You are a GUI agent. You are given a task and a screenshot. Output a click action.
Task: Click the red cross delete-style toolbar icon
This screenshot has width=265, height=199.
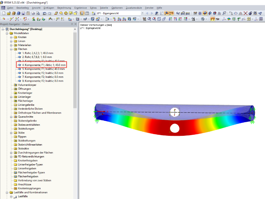point(245,13)
